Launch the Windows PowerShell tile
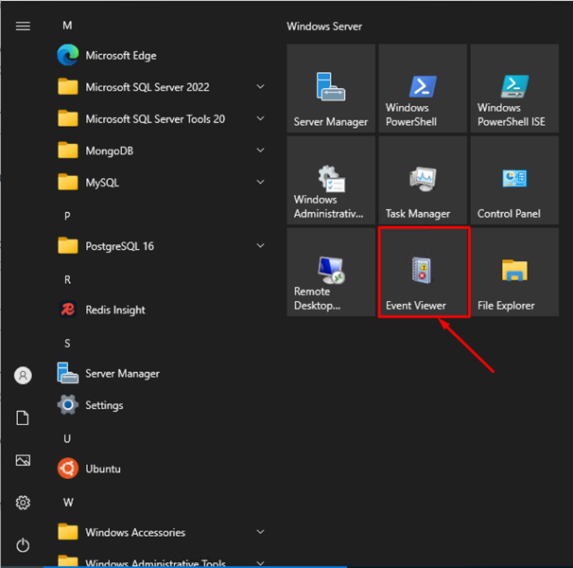This screenshot has height=568, width=573. (423, 88)
